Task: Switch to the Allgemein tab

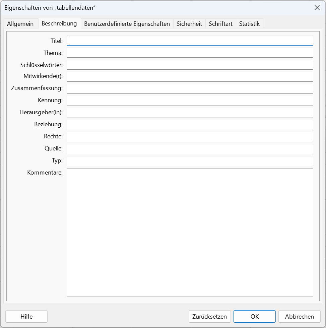Action: [20, 24]
